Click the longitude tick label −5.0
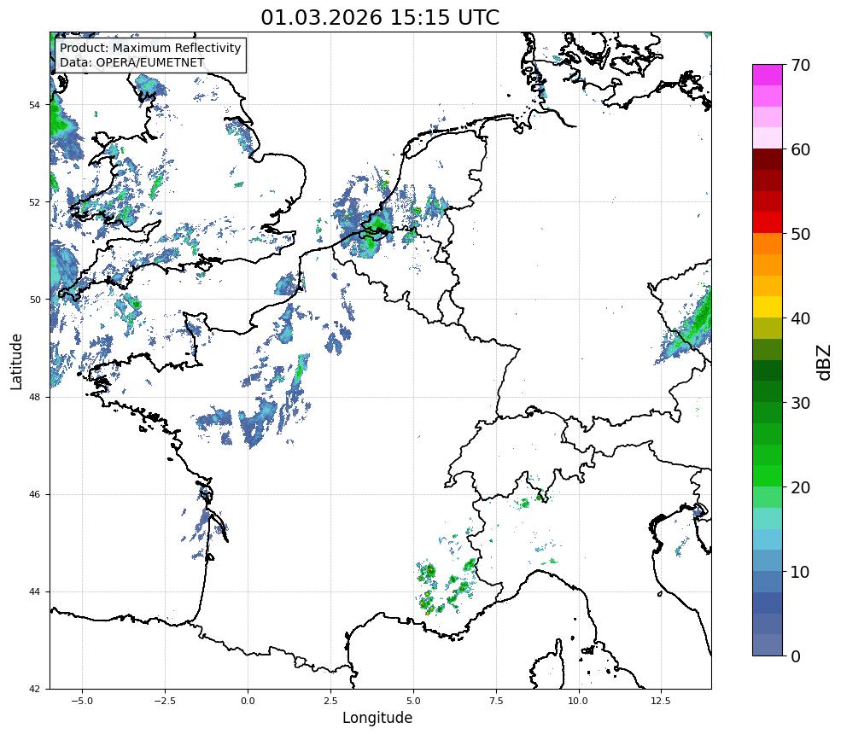The image size is (841, 734). 82,701
